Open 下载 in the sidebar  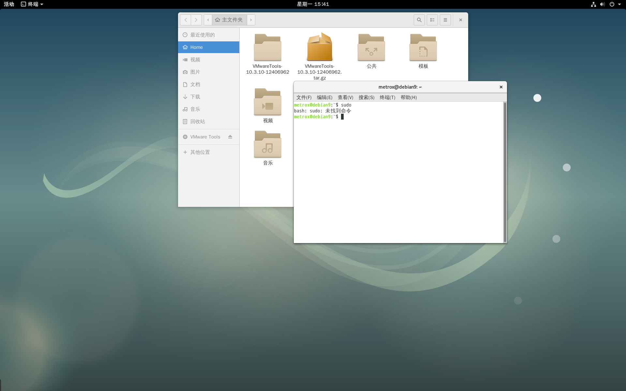click(209, 97)
